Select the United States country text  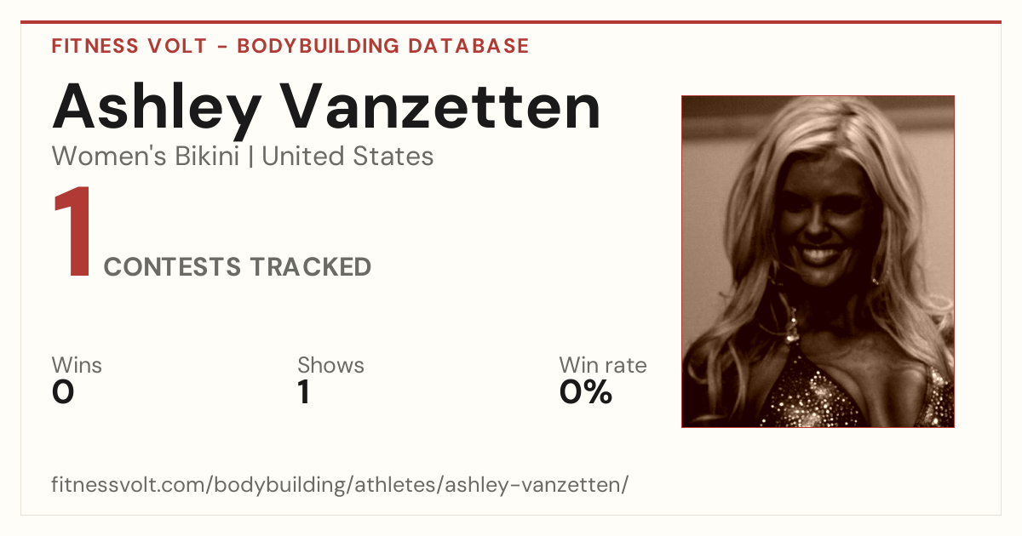[347, 157]
